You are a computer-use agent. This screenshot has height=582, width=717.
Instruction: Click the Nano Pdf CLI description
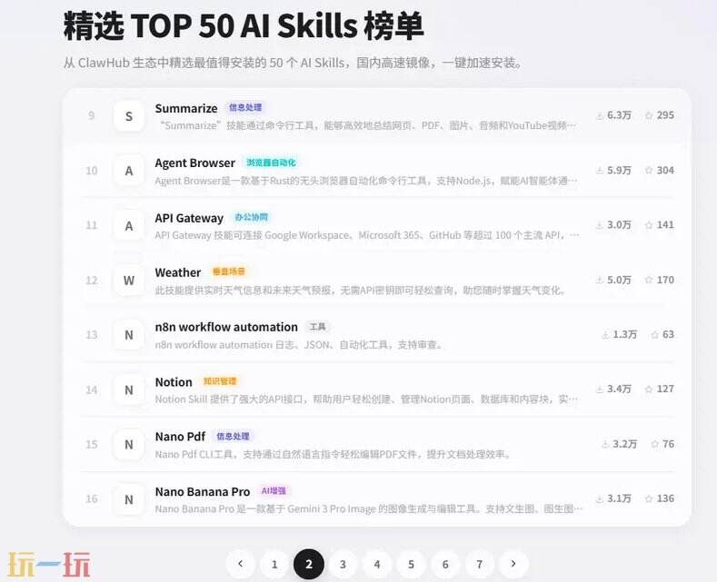point(333,454)
